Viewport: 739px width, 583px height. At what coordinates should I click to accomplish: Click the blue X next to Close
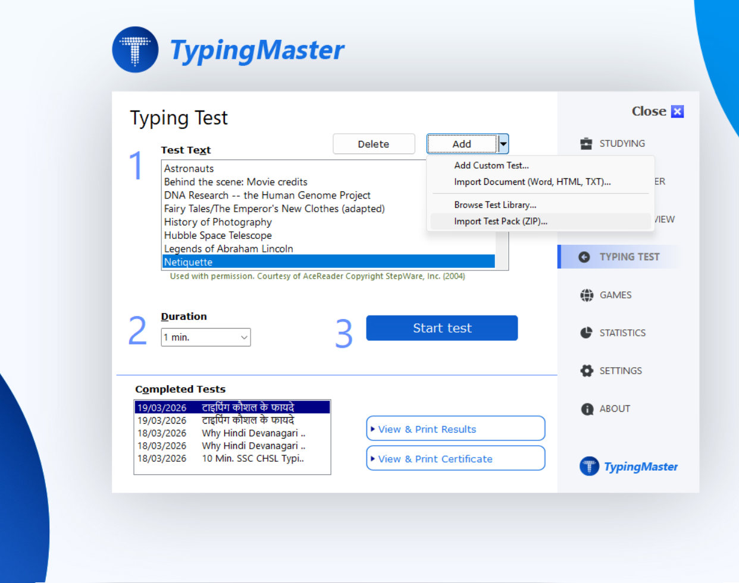tap(677, 111)
